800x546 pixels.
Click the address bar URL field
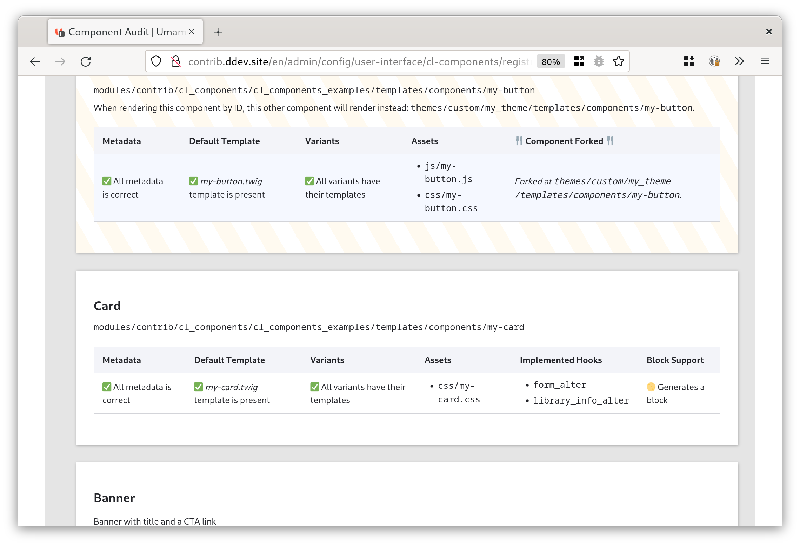point(358,62)
